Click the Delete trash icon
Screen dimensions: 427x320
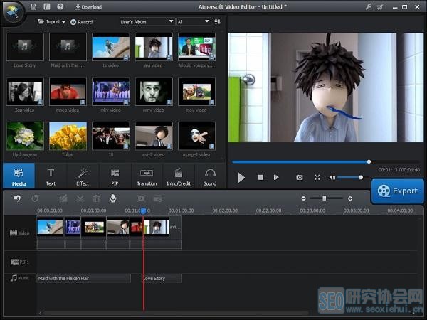(96, 198)
